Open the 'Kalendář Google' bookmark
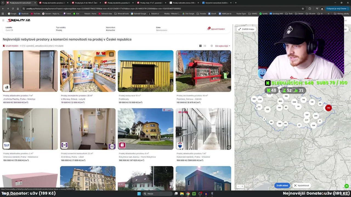Image resolution: width=351 pixels, height=197 pixels. tap(138, 13)
